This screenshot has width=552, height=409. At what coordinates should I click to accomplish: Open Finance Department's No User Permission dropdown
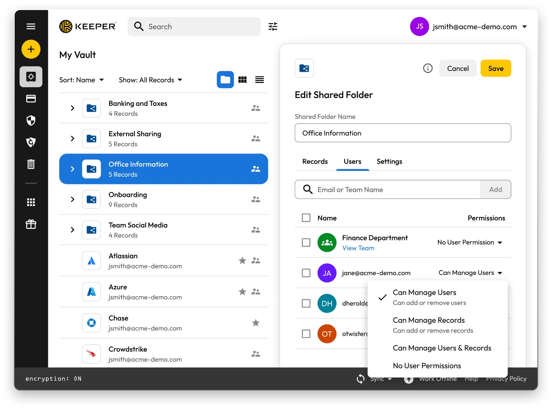click(470, 242)
